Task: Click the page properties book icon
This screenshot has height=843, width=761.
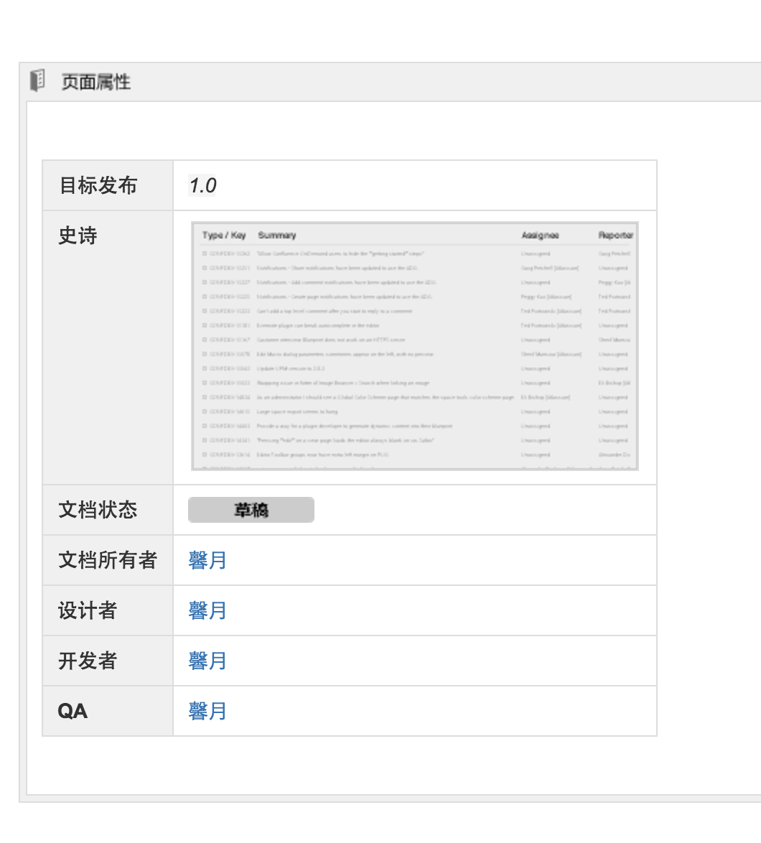Action: [37, 80]
